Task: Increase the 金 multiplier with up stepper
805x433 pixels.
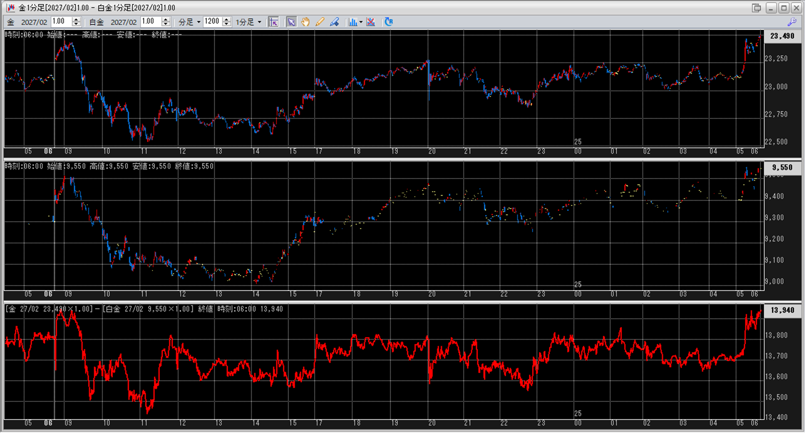Action: pos(76,20)
